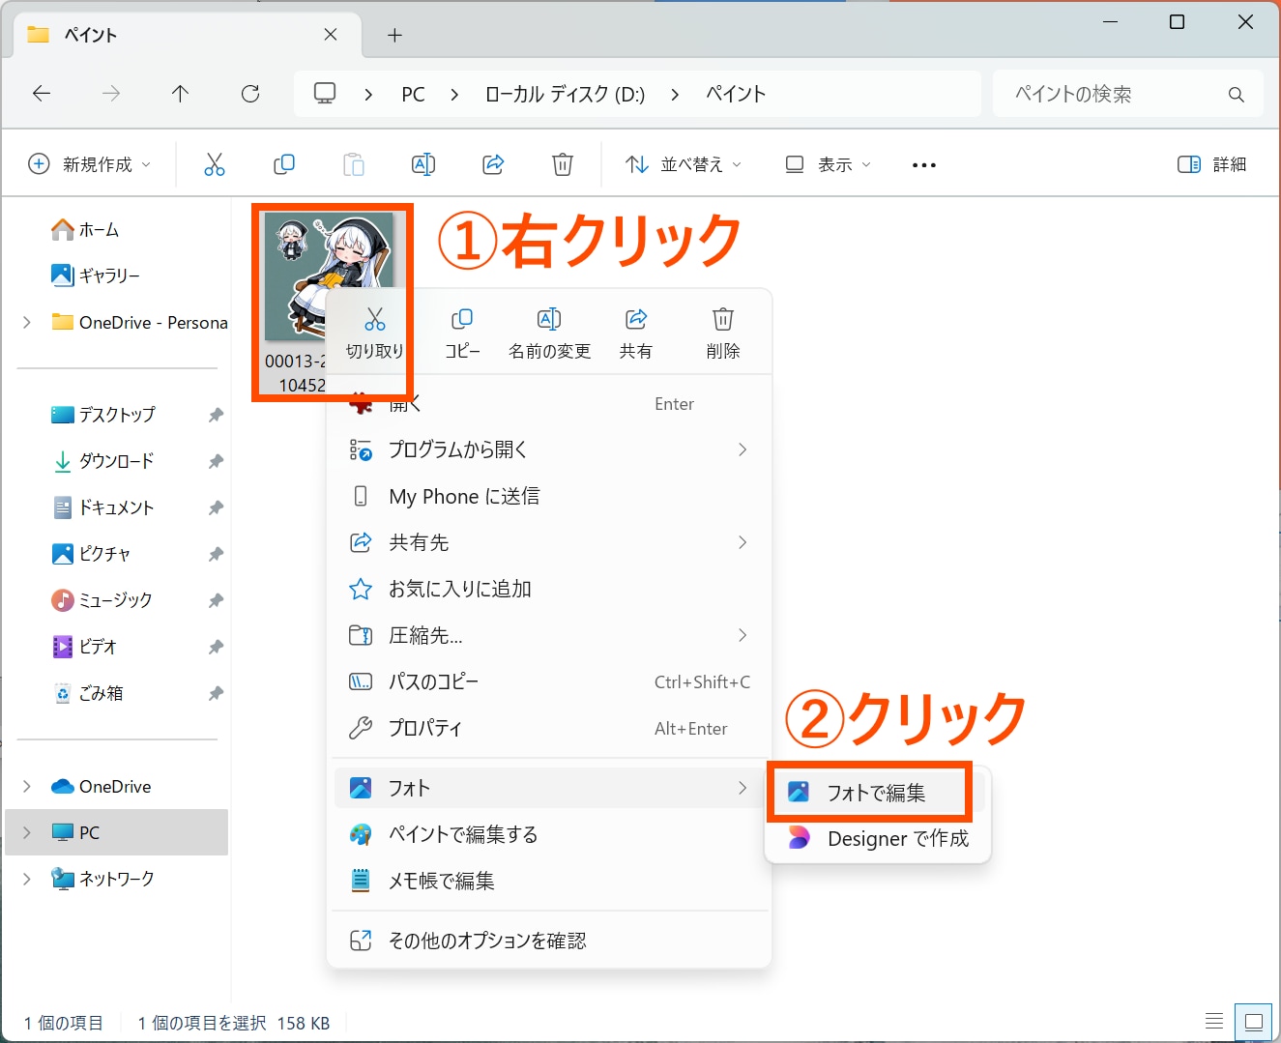
Task: Go up one folder with Up arrow
Action: pos(180,94)
